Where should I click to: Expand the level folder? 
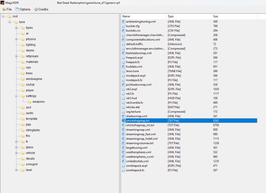click(16, 170)
